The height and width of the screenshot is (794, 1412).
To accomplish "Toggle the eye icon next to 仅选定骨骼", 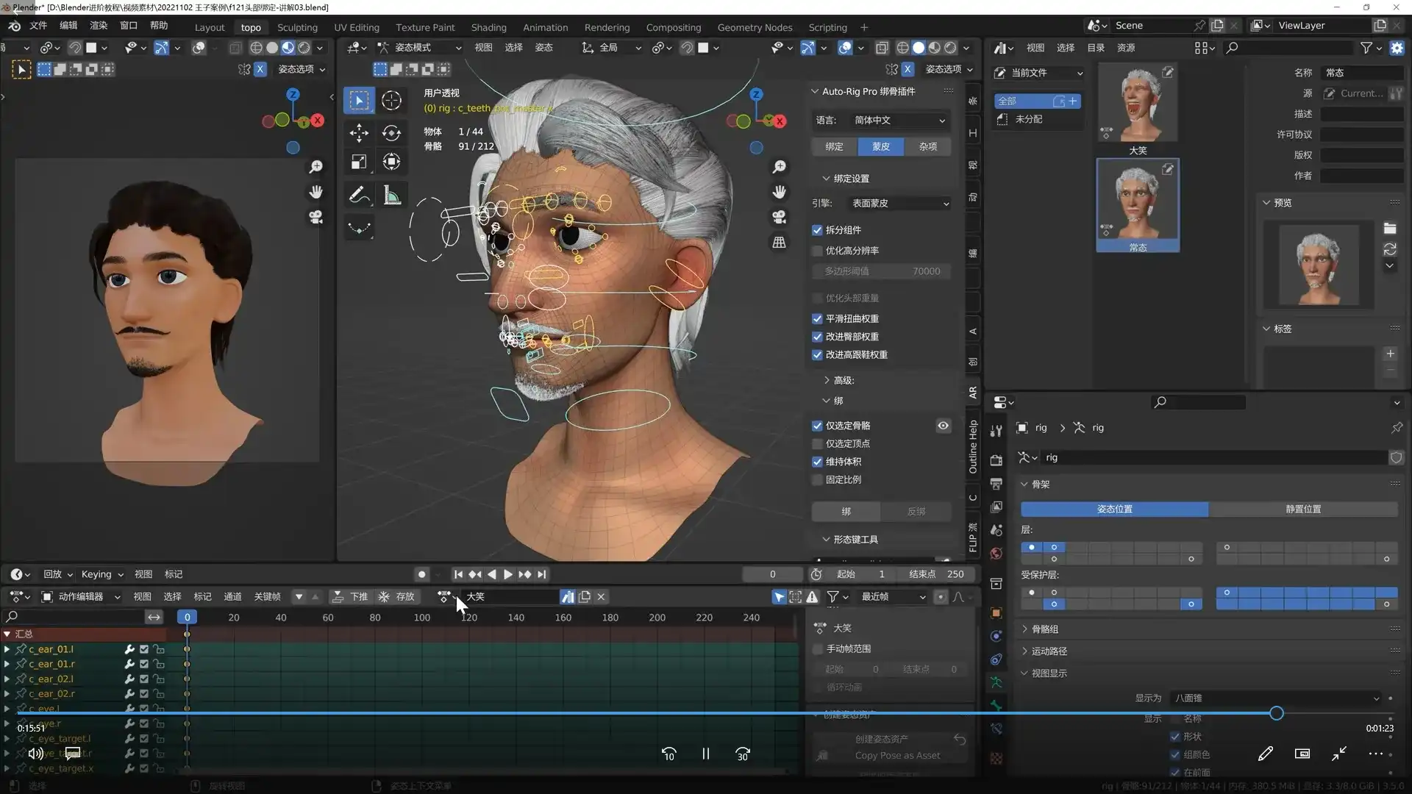I will coord(944,426).
